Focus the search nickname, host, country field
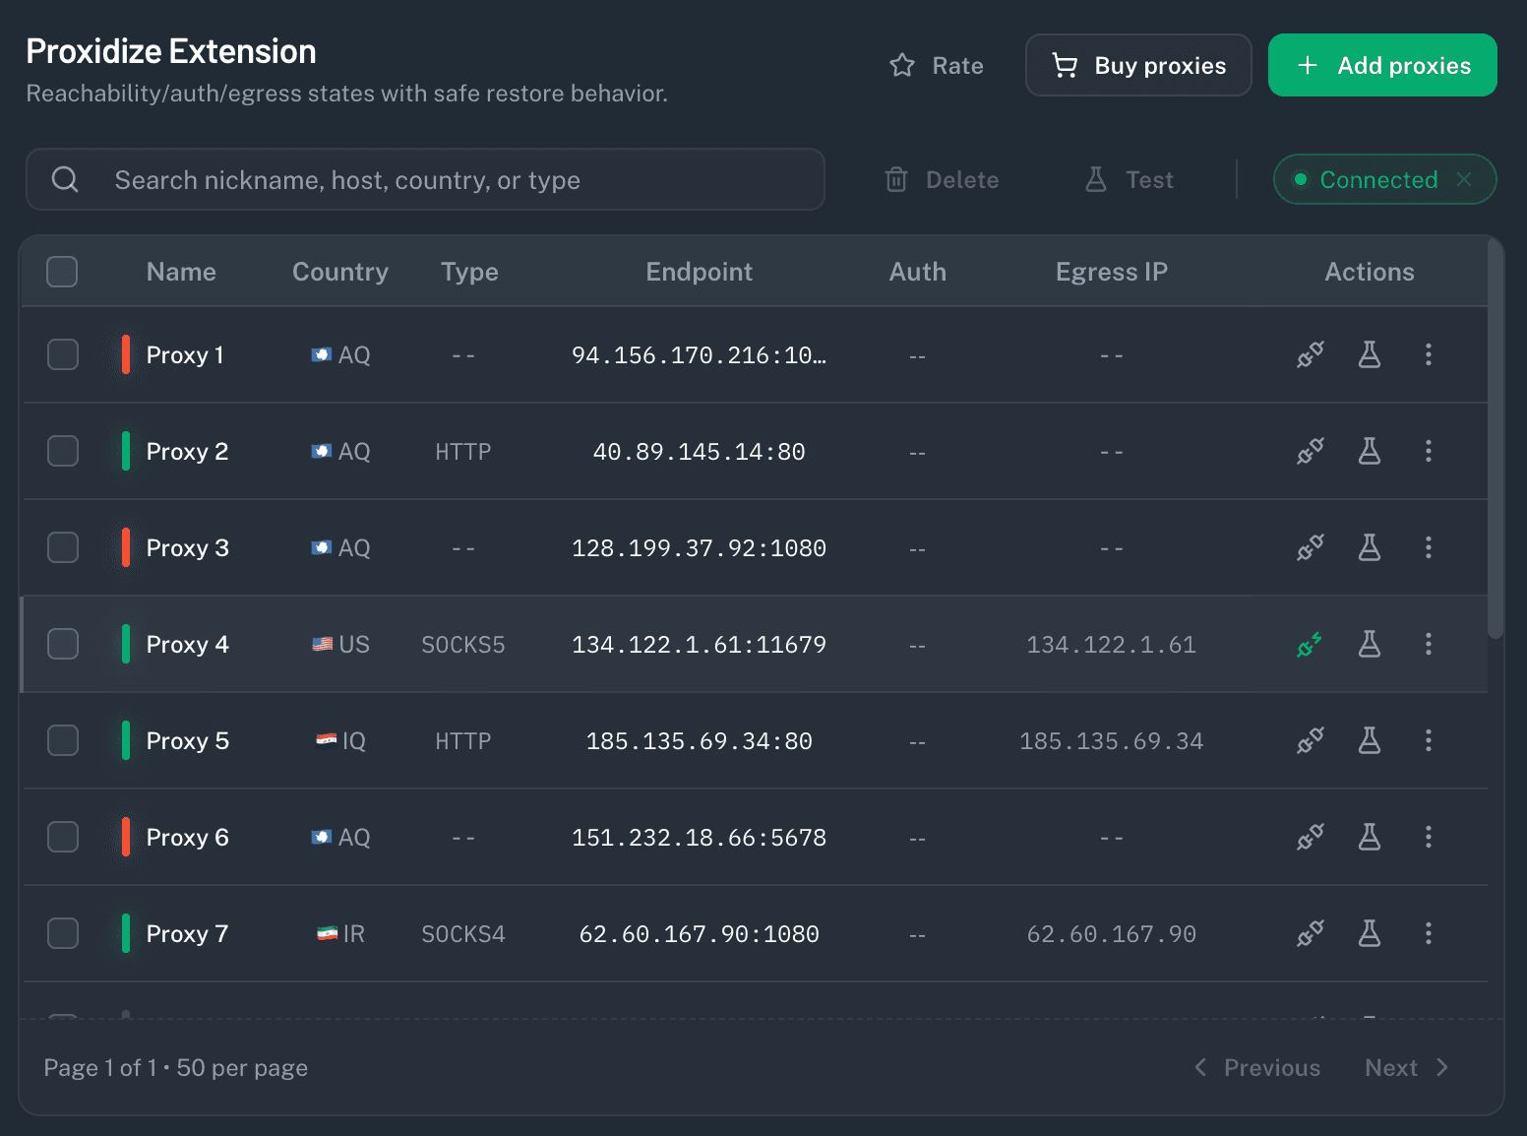This screenshot has width=1527, height=1136. [x=425, y=179]
